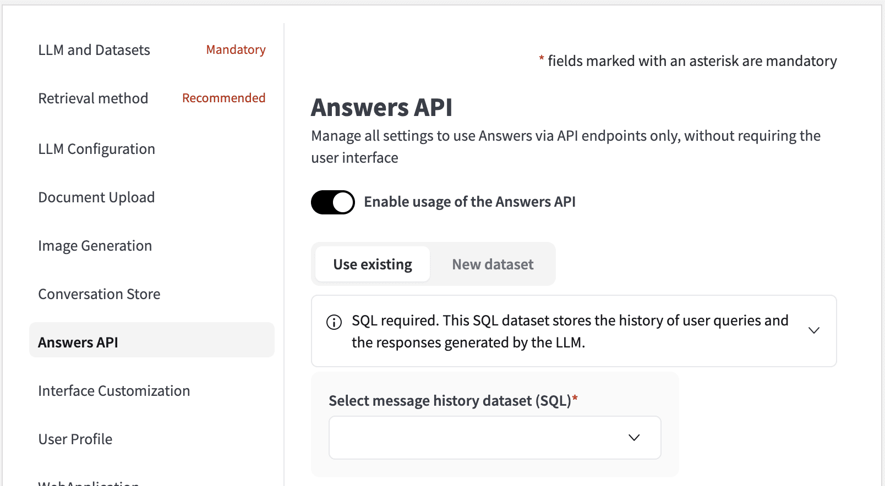Toggle Enable usage of the Answers API
The width and height of the screenshot is (885, 486).
(x=332, y=202)
